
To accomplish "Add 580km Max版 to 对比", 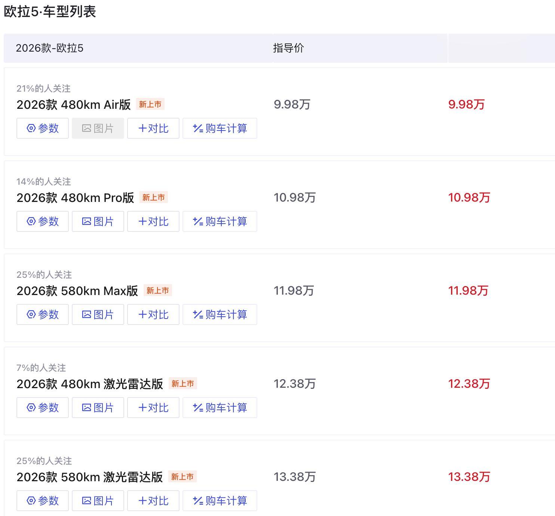I will (153, 314).
